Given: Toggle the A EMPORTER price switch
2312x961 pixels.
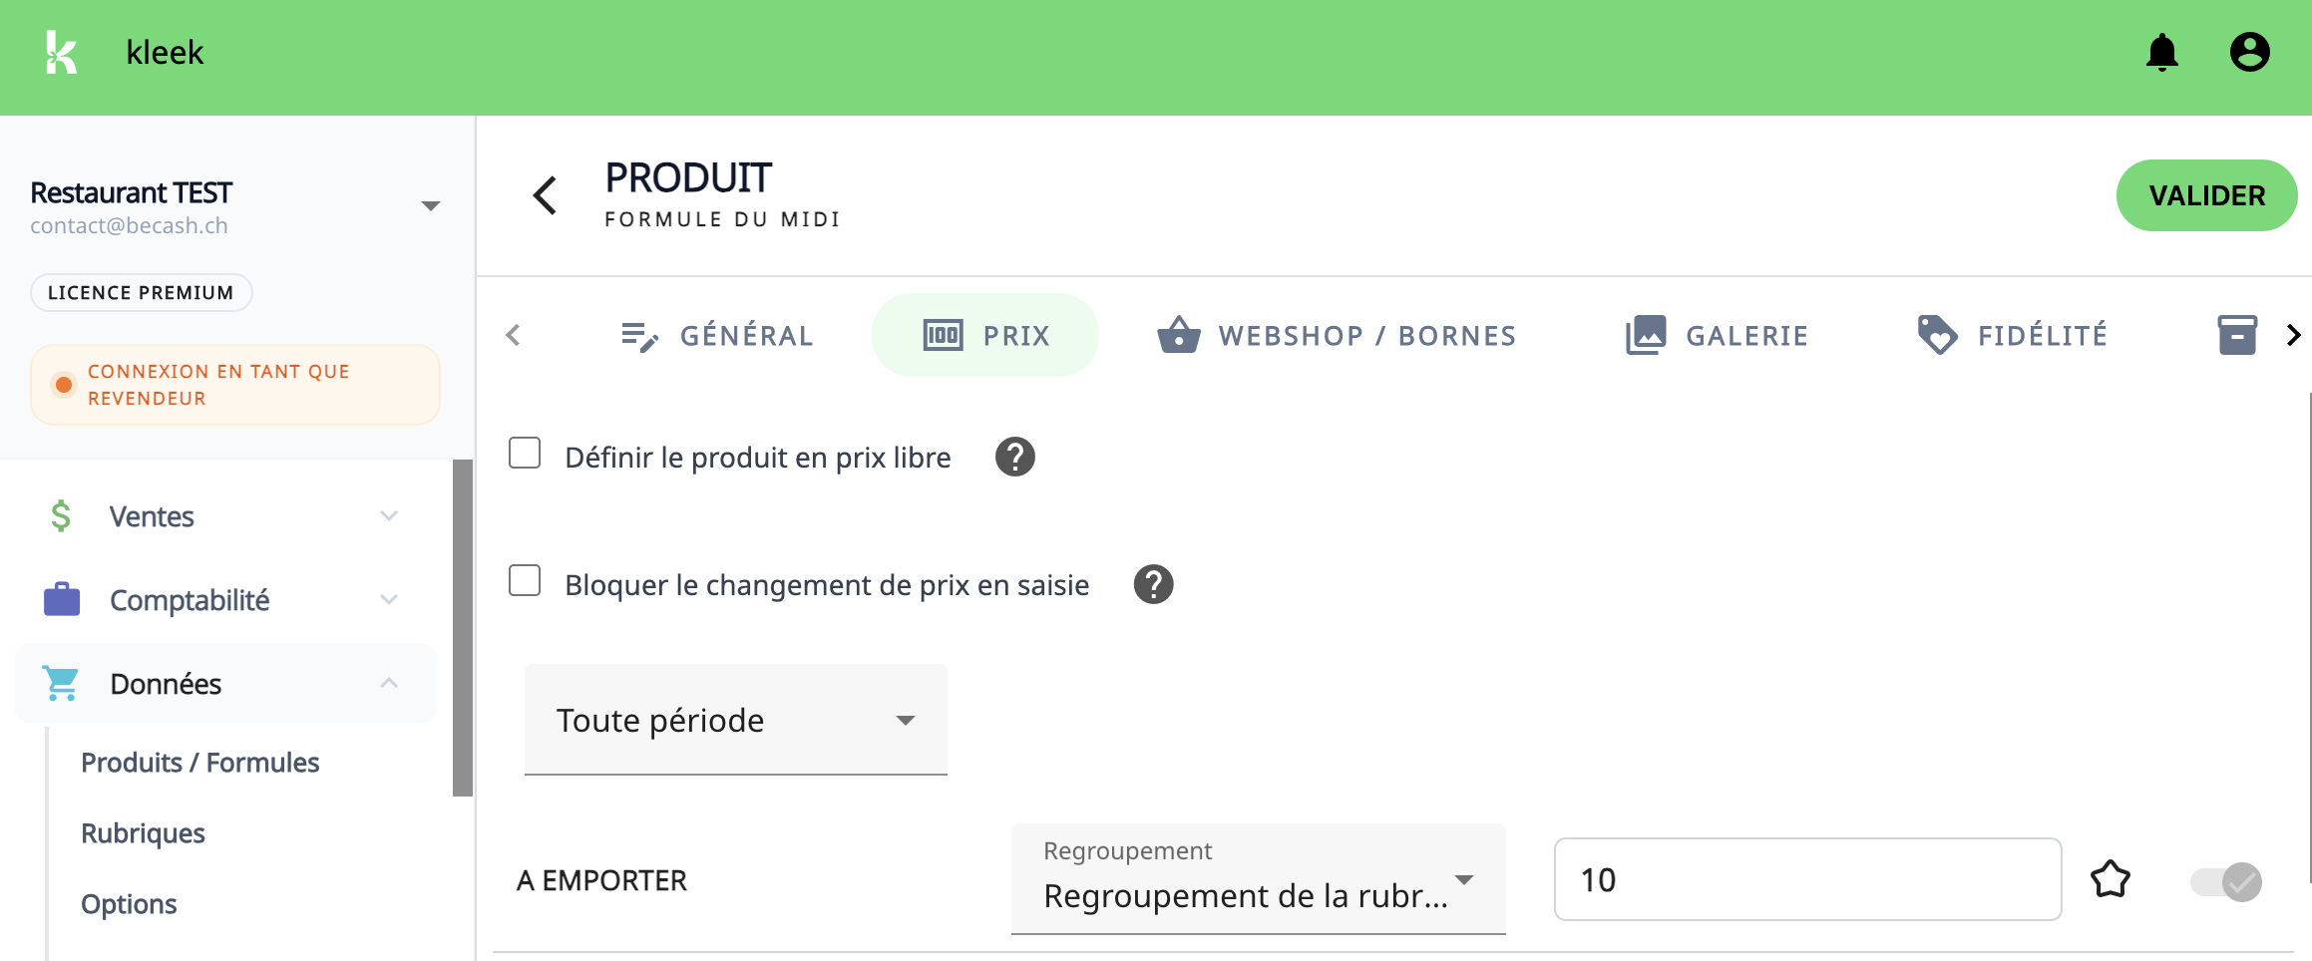Looking at the screenshot, I should (2226, 881).
